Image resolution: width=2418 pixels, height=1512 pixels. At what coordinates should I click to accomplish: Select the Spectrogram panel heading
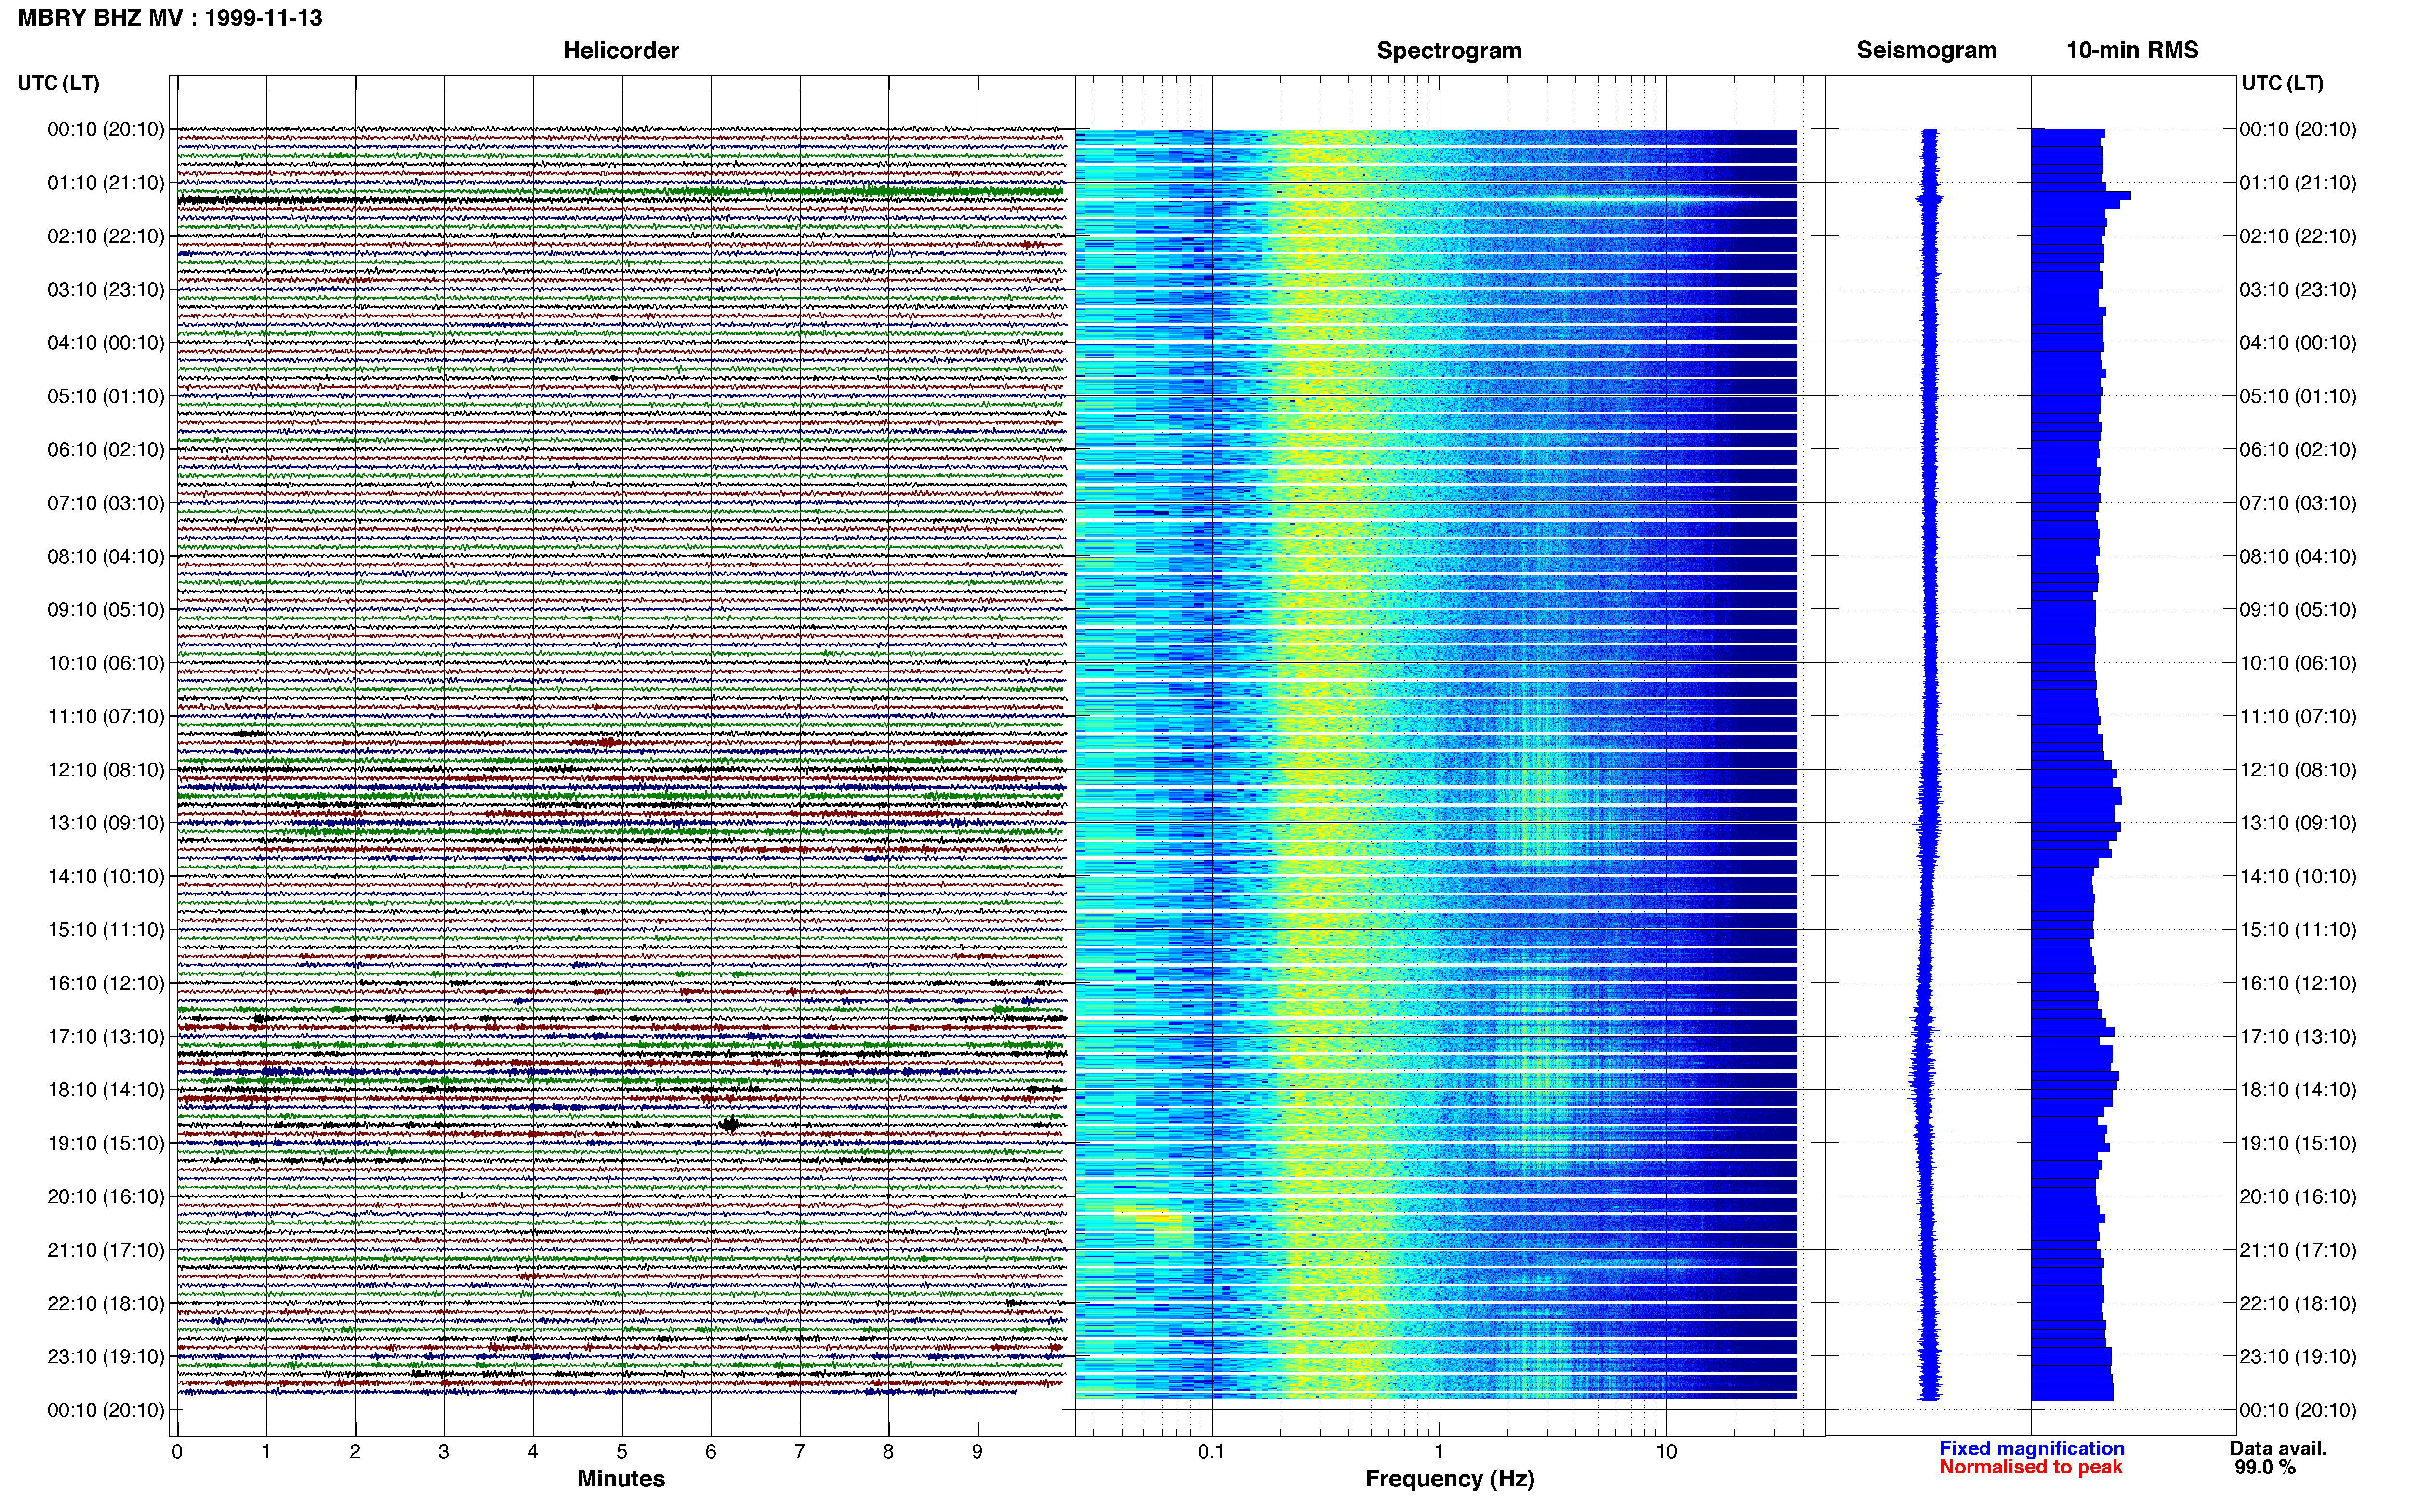1449,50
